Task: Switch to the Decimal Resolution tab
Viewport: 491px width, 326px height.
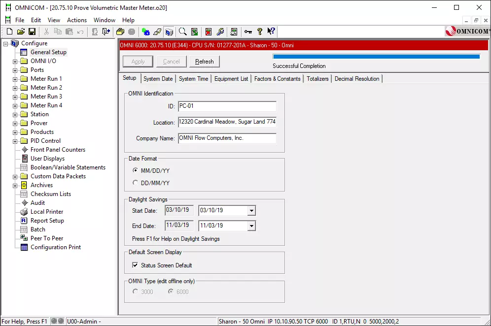Action: [x=356, y=79]
